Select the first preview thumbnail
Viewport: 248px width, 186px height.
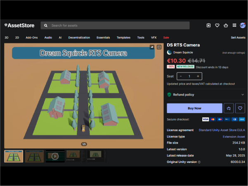pos(14,156)
